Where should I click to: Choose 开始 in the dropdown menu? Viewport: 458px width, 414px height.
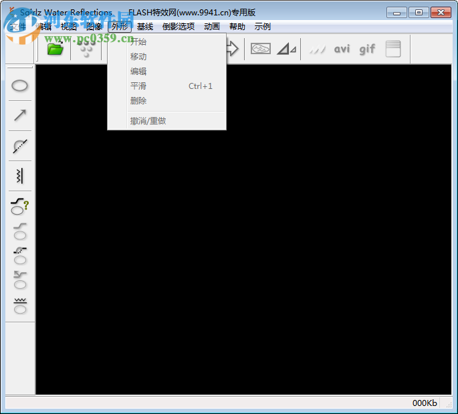pos(167,41)
